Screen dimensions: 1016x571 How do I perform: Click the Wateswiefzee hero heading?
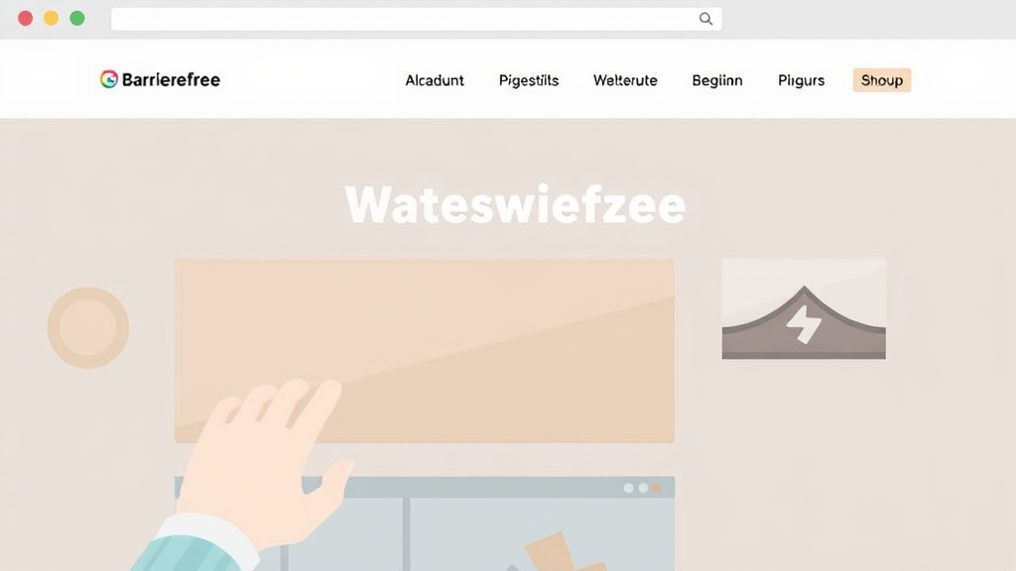(x=515, y=204)
